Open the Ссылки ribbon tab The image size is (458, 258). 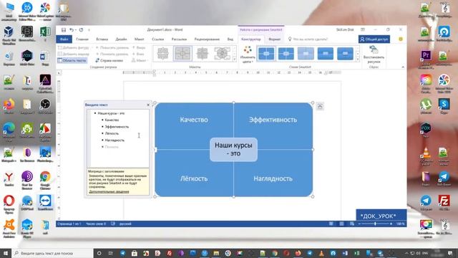click(157, 39)
